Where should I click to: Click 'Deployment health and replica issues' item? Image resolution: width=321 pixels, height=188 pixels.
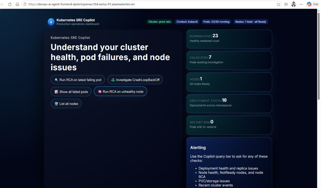coord(228,168)
